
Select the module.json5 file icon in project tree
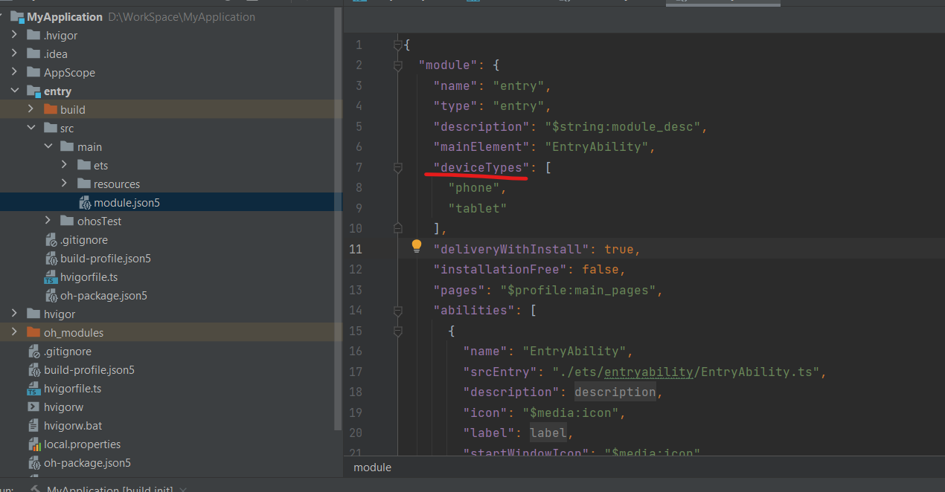(85, 202)
